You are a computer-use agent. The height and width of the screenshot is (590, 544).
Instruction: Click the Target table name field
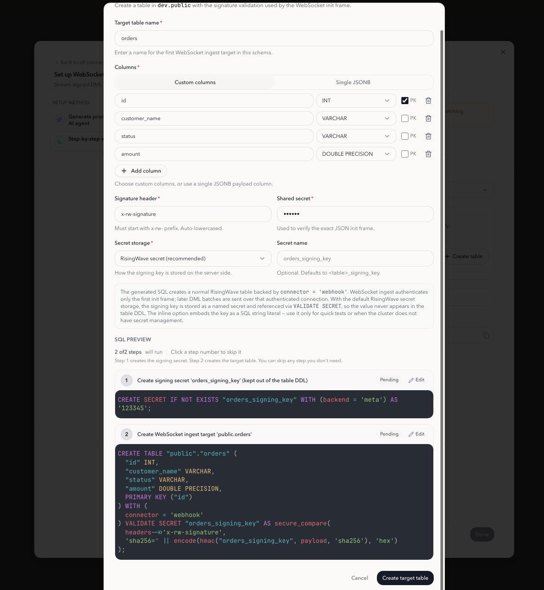click(274, 38)
